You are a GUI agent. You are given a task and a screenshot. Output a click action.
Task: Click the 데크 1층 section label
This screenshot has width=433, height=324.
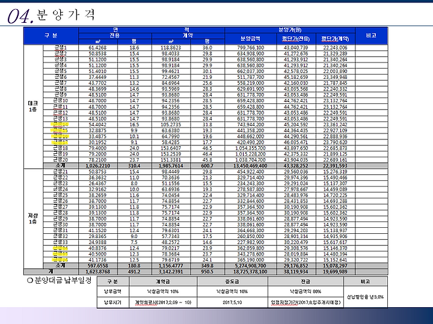(x=33, y=106)
